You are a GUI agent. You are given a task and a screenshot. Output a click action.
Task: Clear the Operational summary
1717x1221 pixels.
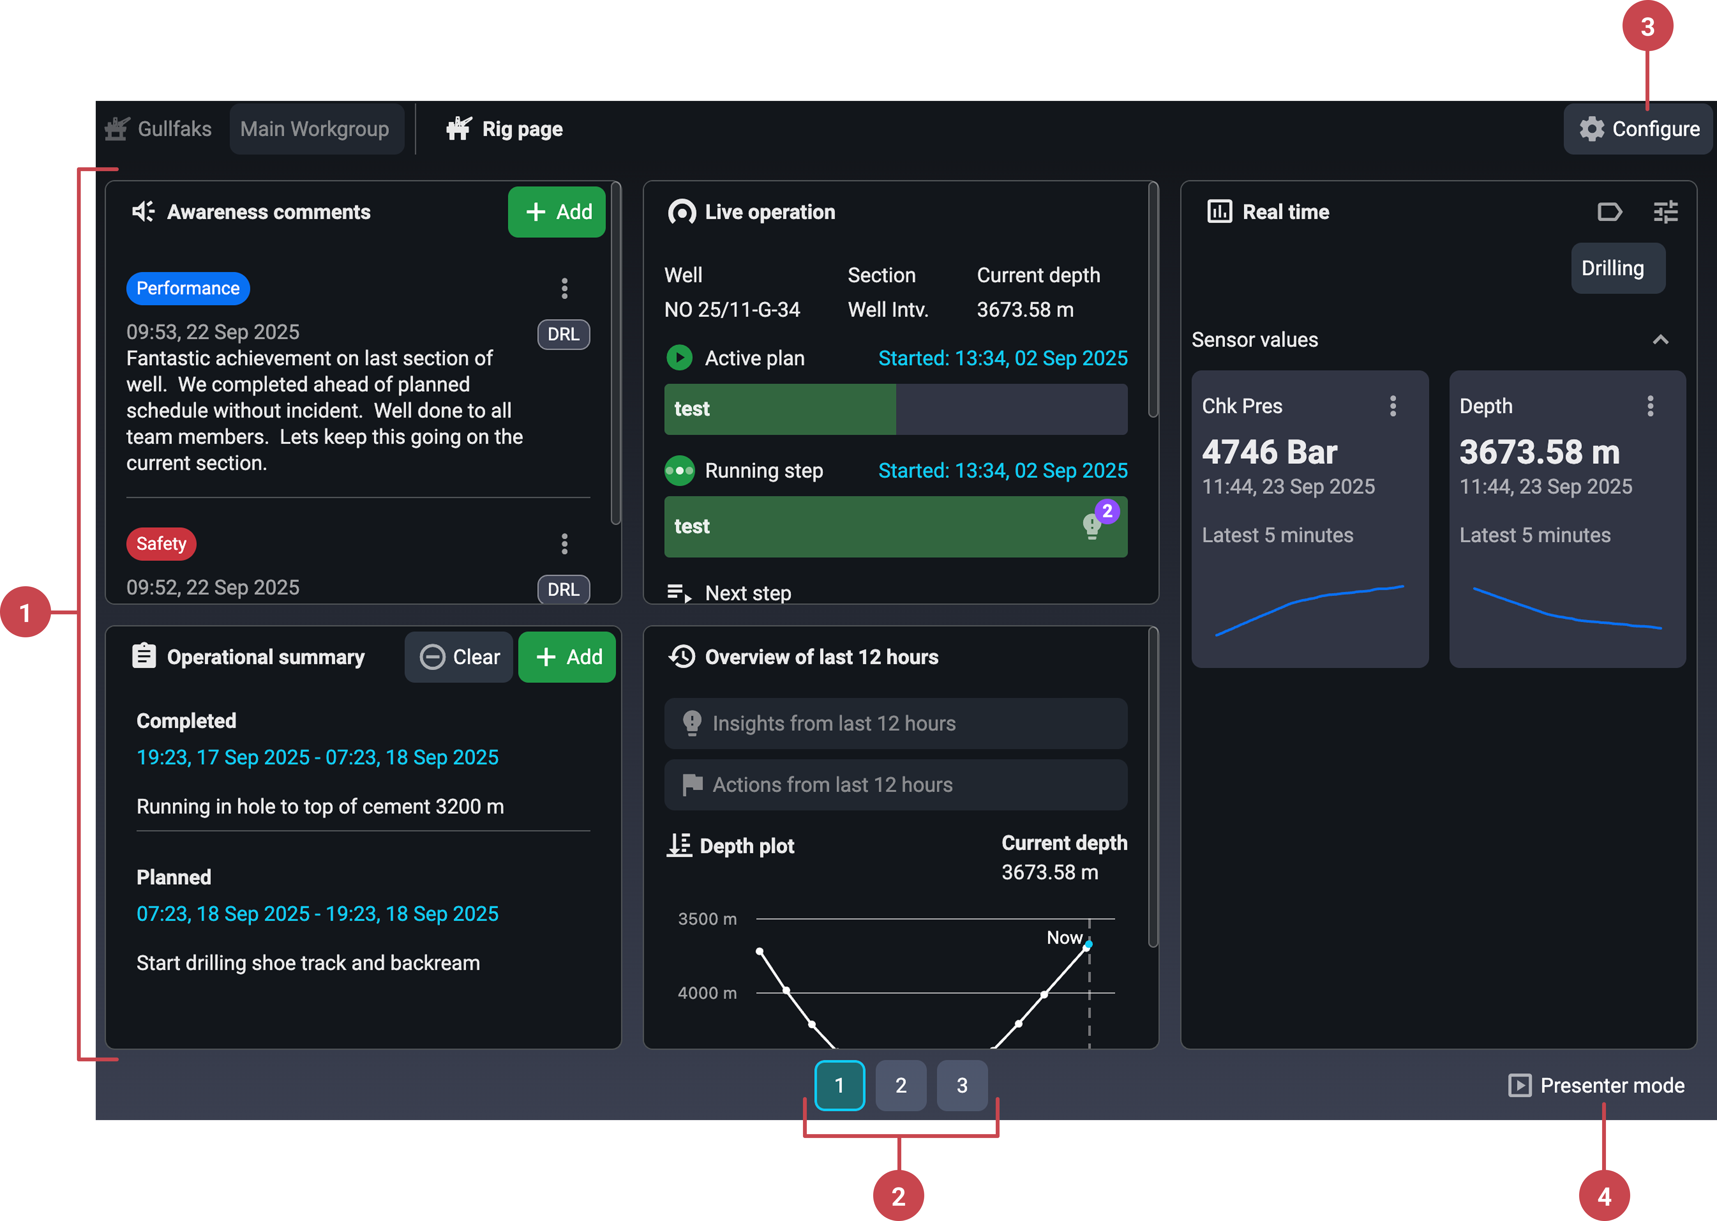point(458,657)
